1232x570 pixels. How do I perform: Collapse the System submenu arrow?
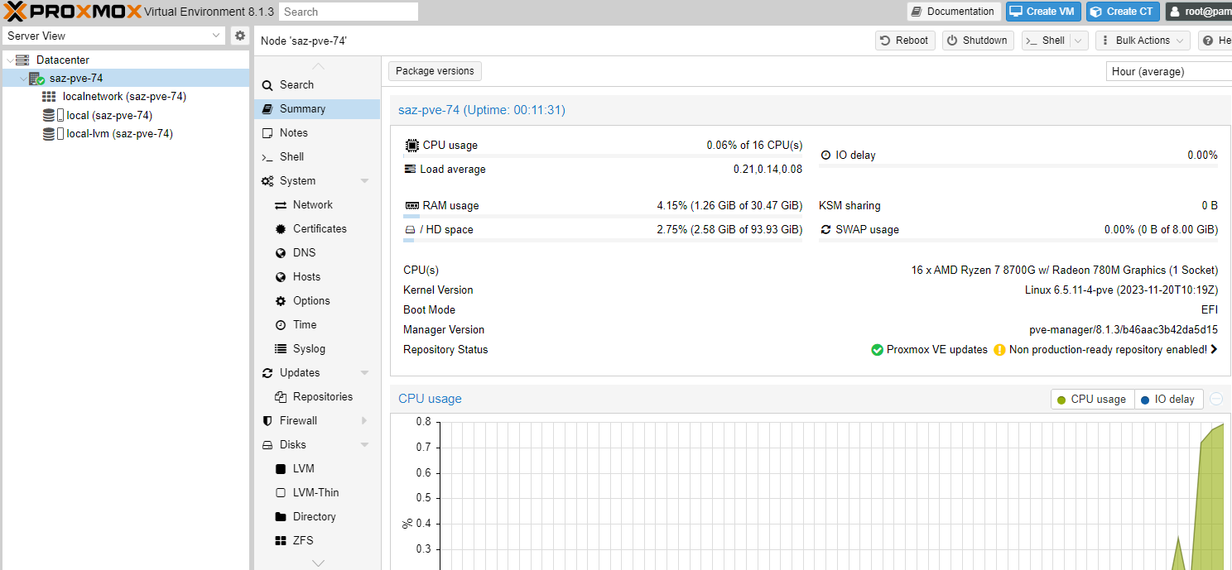pos(364,181)
